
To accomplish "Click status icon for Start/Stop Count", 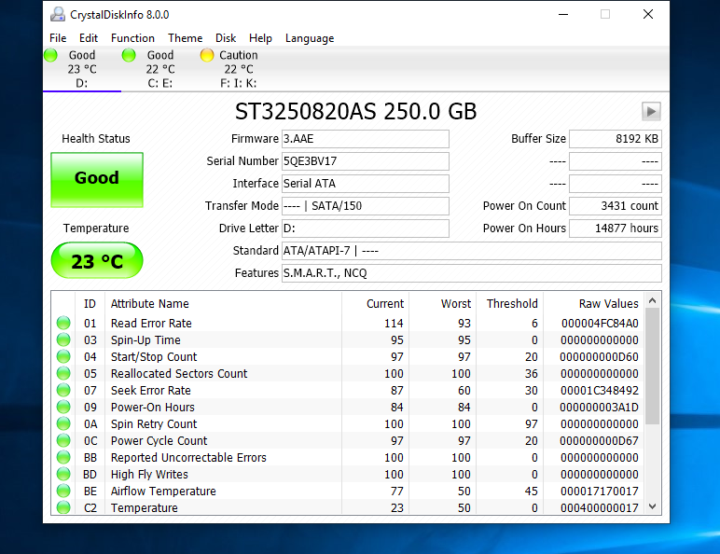I will [x=63, y=356].
